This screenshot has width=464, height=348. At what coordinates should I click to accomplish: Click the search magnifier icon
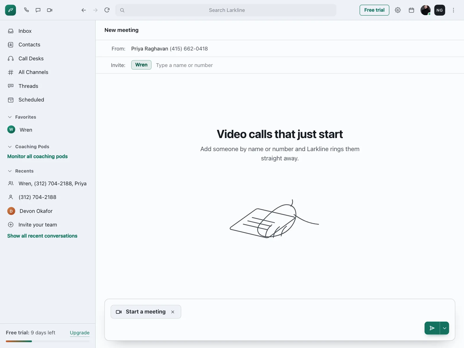[x=122, y=10]
